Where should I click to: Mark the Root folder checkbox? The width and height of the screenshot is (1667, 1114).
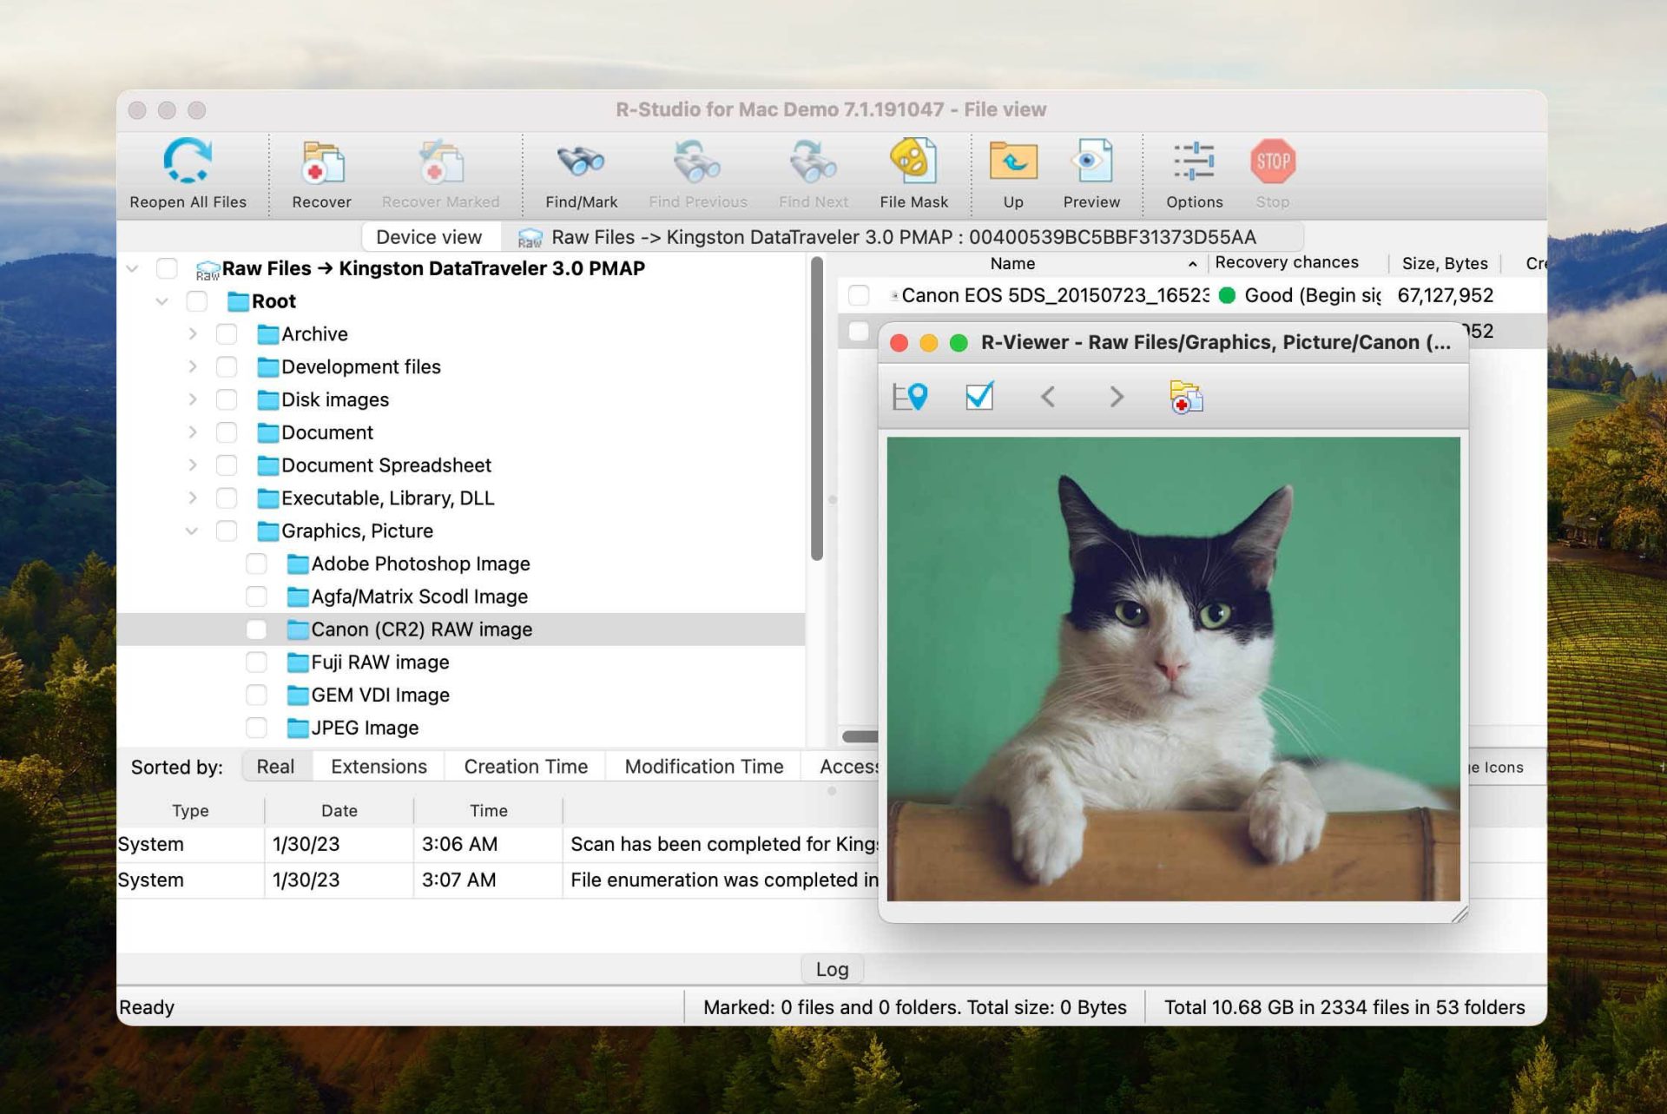point(196,300)
